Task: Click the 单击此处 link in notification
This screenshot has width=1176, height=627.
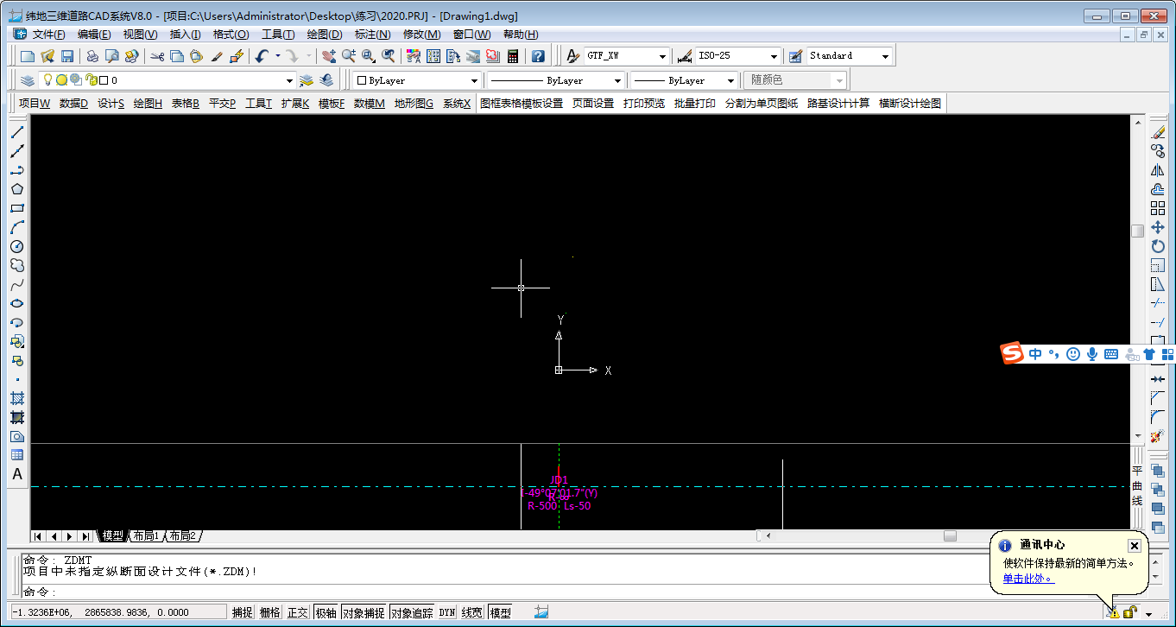Action: [1027, 578]
